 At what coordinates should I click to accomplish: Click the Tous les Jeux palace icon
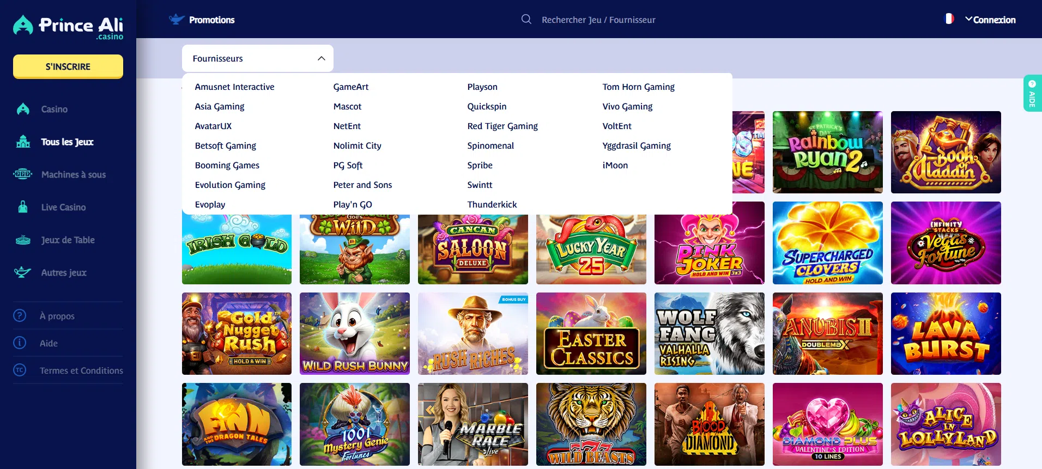pyautogui.click(x=23, y=142)
